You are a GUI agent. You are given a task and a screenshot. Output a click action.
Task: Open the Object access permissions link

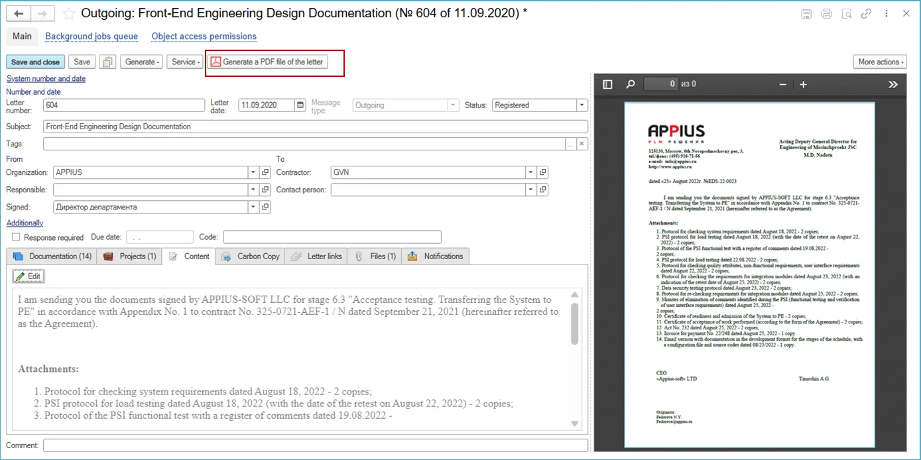click(x=204, y=36)
